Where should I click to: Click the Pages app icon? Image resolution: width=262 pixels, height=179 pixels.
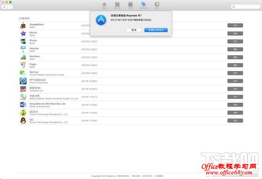[x=23, y=65]
